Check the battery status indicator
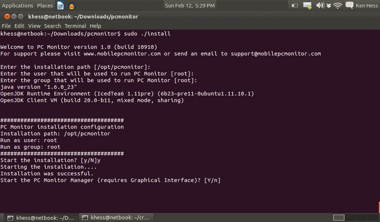380x222 pixels. (295, 5)
